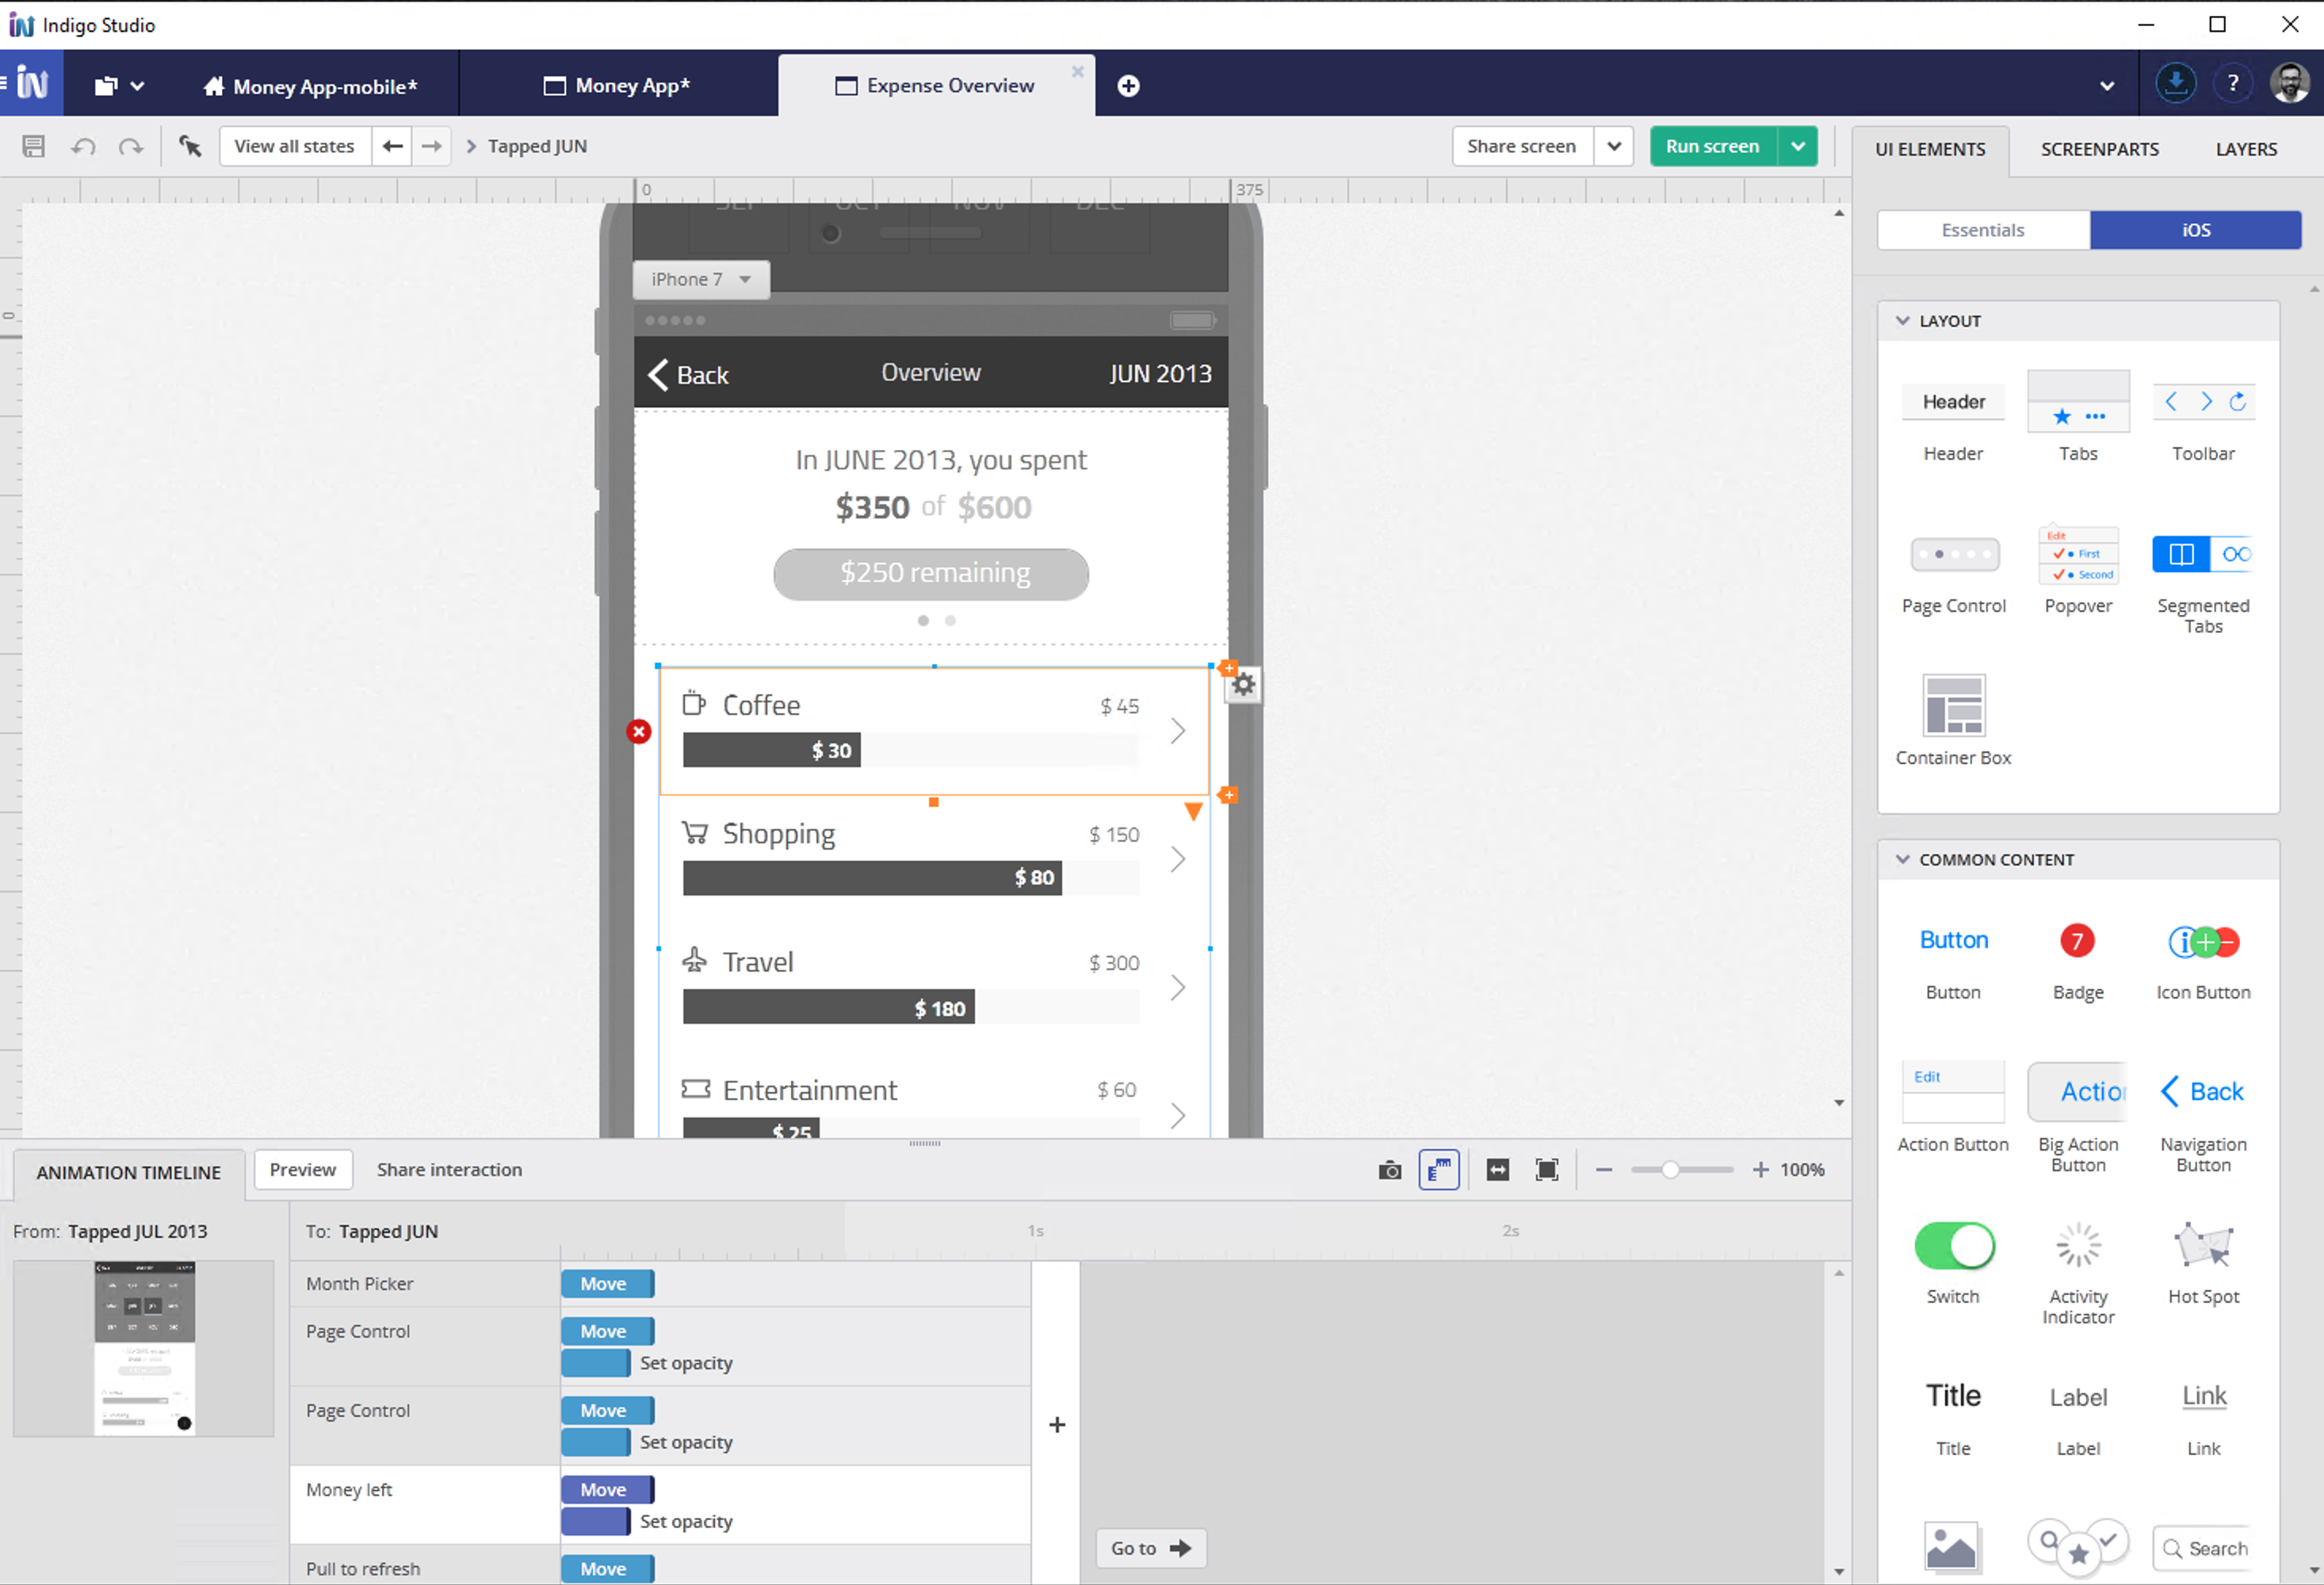Image resolution: width=2324 pixels, height=1585 pixels.
Task: Click the Shopping row chevron on canvas
Action: (x=1178, y=859)
